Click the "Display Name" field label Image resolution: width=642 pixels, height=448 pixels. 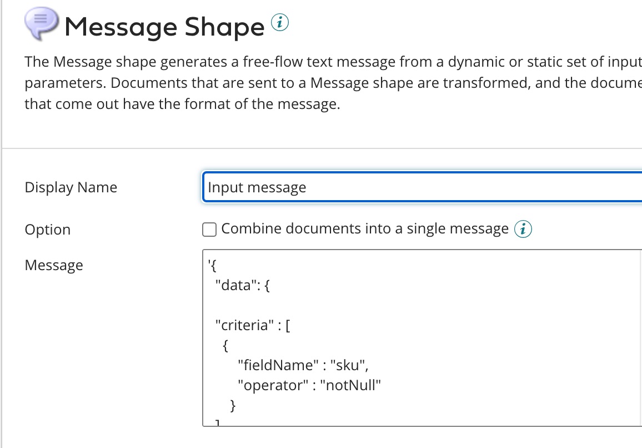71,187
